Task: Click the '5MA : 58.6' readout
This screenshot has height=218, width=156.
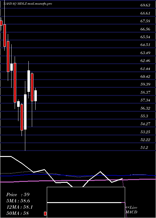Action: (18, 201)
